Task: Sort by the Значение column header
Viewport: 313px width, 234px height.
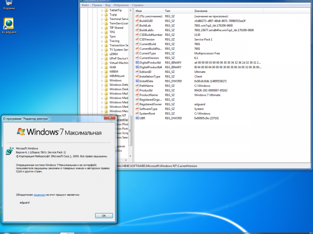Action: coord(228,11)
